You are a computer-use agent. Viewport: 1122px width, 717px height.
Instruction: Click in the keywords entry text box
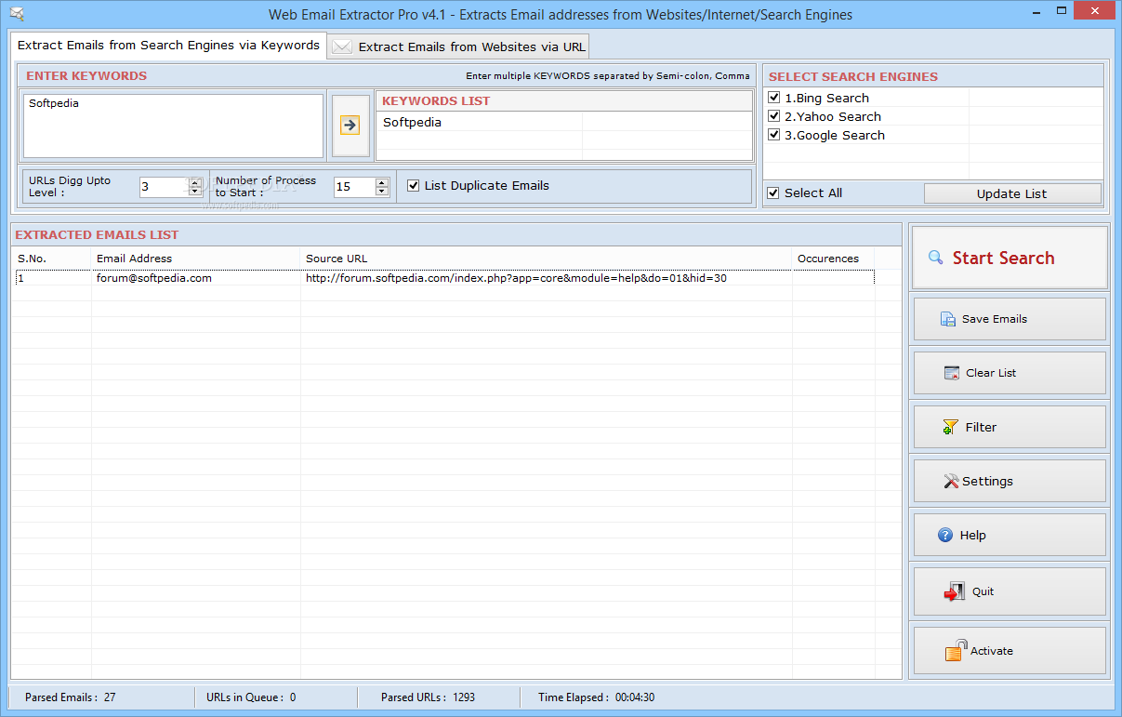tap(173, 126)
